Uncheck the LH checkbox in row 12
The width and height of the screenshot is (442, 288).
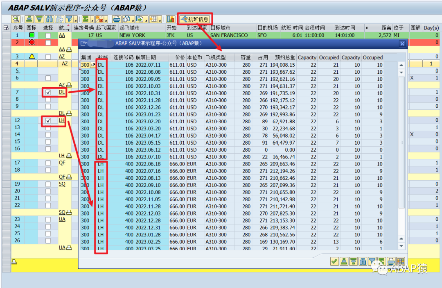point(48,120)
